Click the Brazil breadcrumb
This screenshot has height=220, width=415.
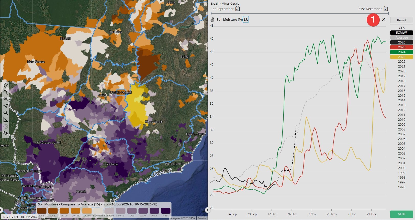pos(215,4)
